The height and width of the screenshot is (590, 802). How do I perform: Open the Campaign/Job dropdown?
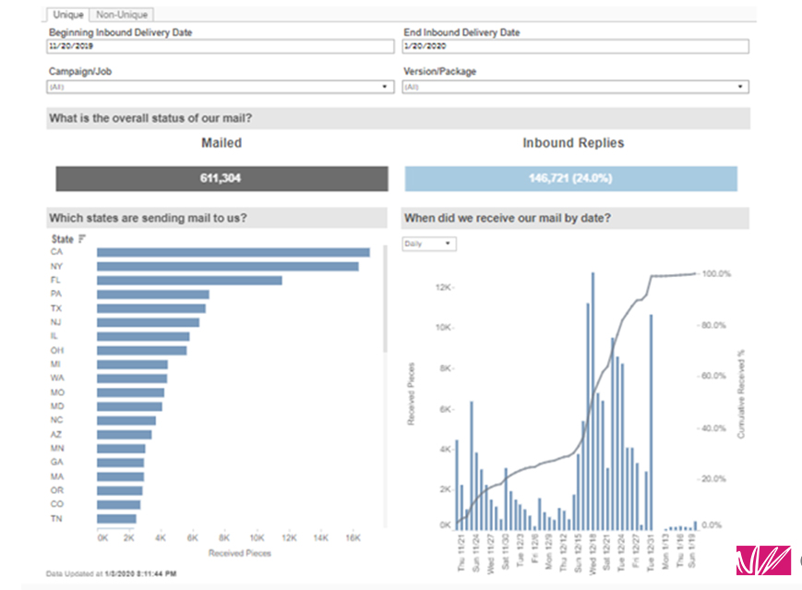(221, 87)
